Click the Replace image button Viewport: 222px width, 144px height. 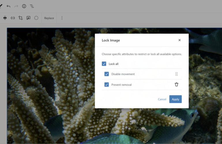(49, 18)
